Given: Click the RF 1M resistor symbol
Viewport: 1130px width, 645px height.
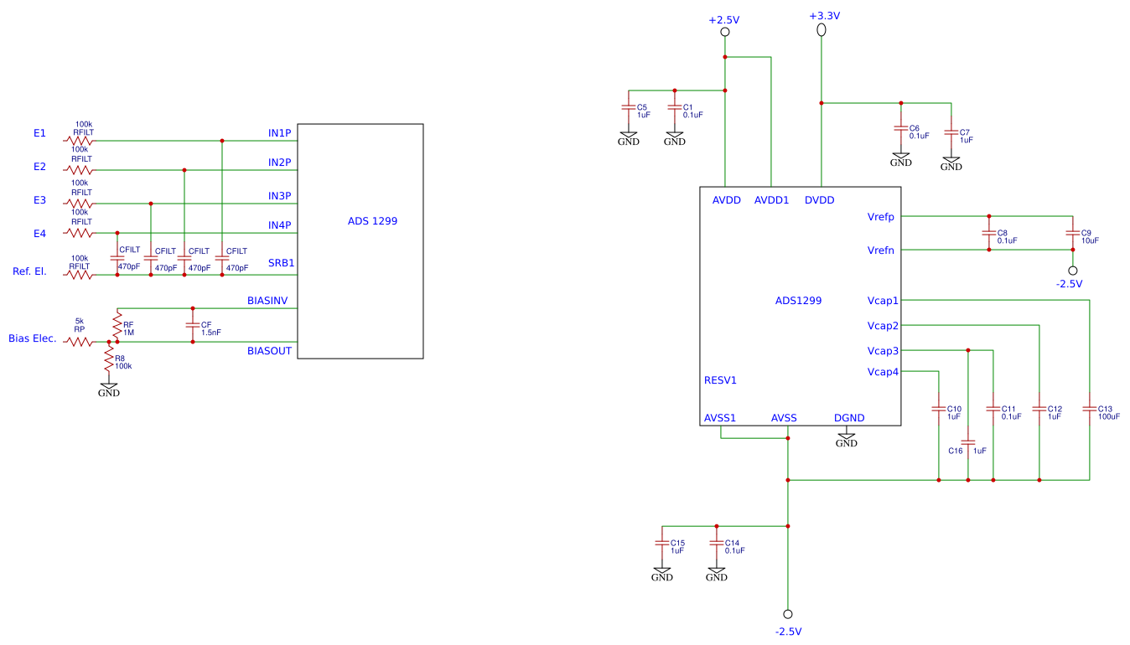Looking at the screenshot, I should (117, 325).
